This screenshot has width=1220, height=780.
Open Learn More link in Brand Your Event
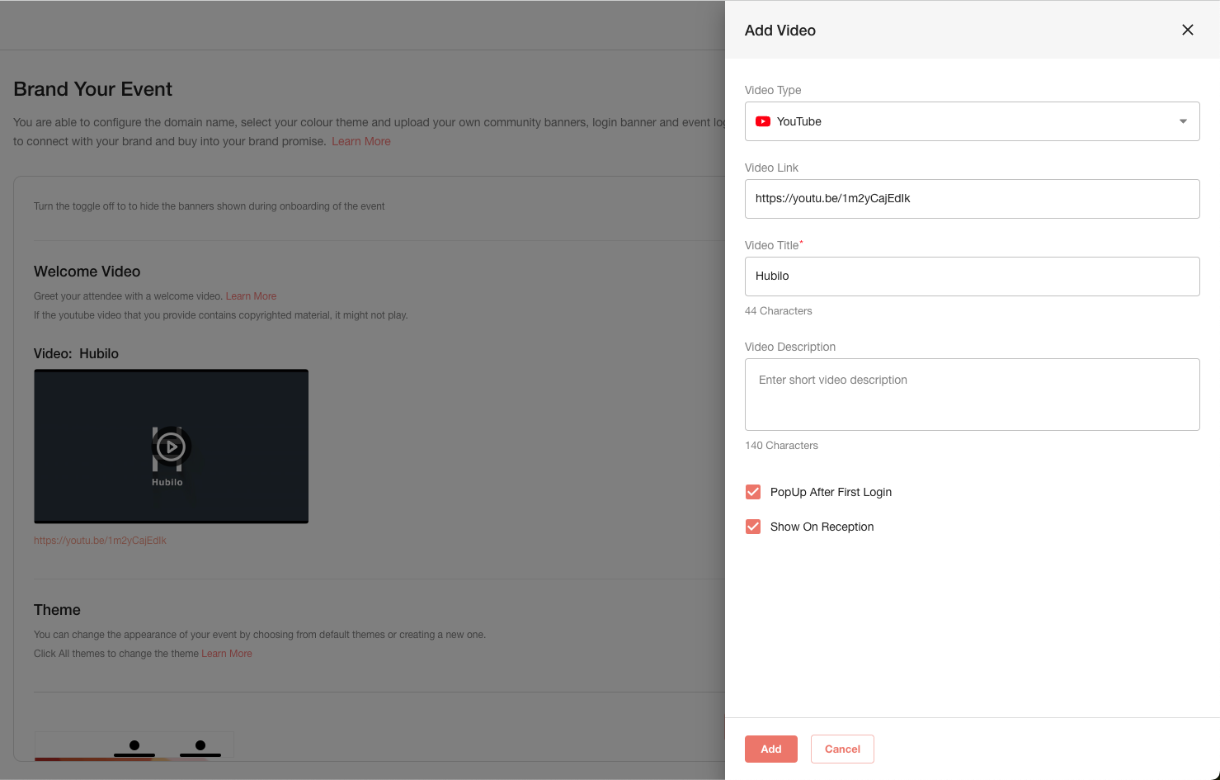pos(361,141)
